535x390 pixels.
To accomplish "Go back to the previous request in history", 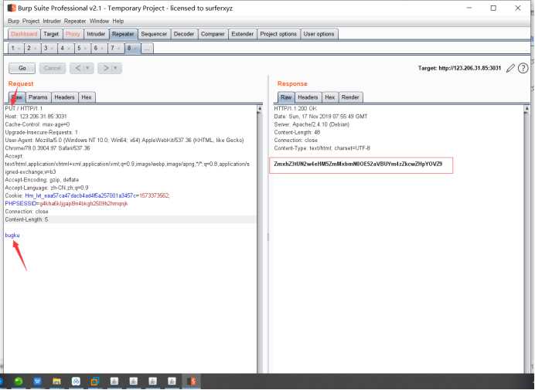I will coord(78,68).
